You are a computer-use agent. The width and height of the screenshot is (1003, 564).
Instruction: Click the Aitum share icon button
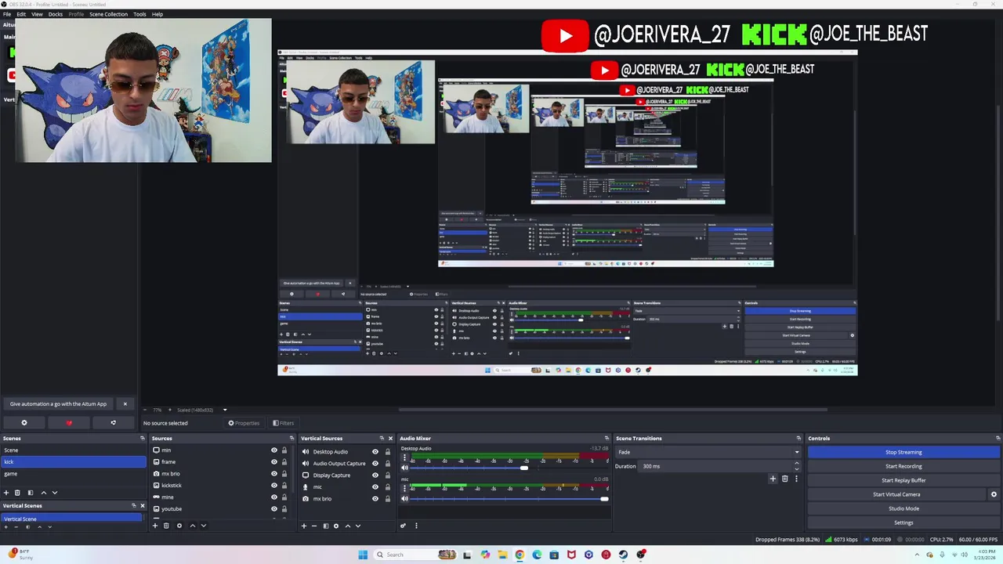click(113, 423)
